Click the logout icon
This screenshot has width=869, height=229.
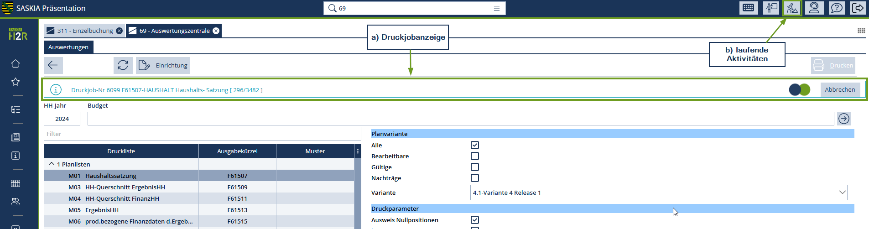858,8
